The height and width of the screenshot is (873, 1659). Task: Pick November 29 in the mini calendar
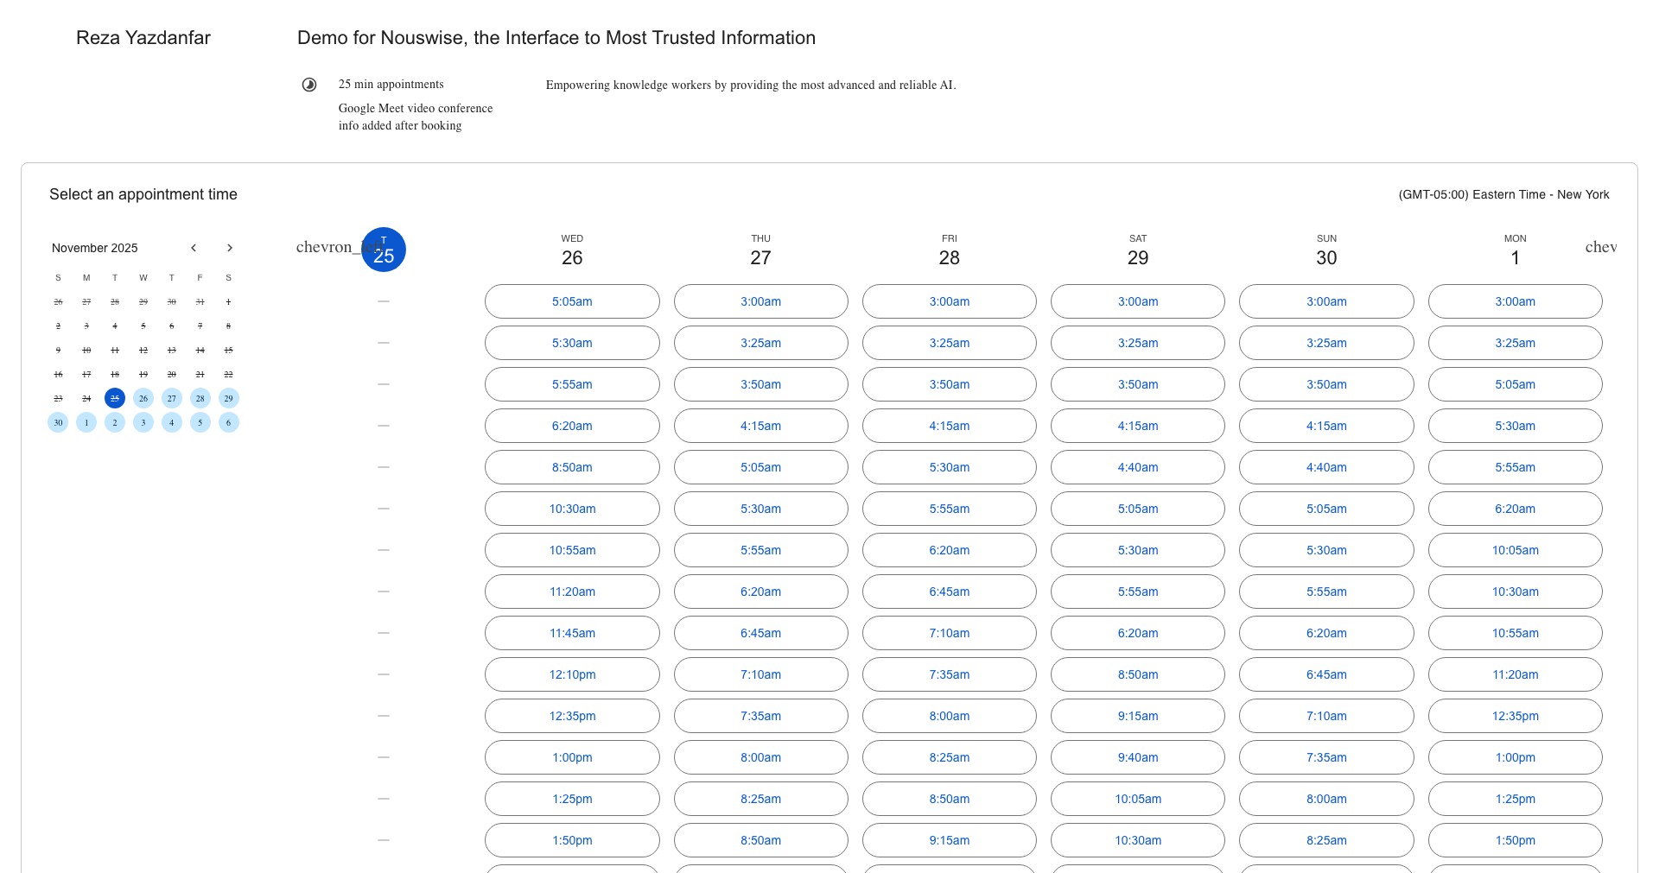pos(229,398)
